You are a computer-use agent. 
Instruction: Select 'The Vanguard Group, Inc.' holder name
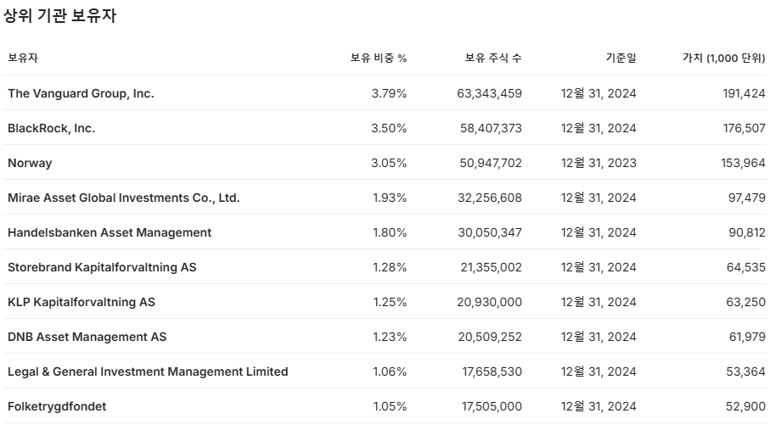tap(81, 93)
